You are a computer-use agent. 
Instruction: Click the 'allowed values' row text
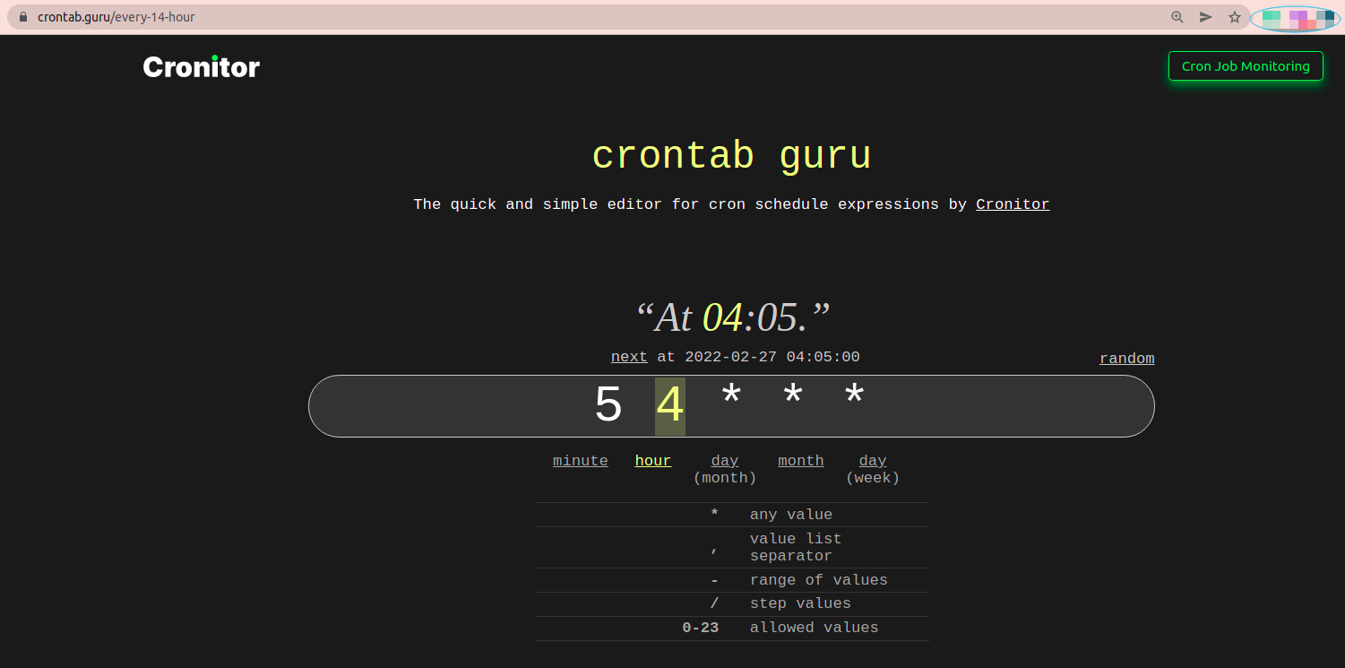(x=815, y=628)
